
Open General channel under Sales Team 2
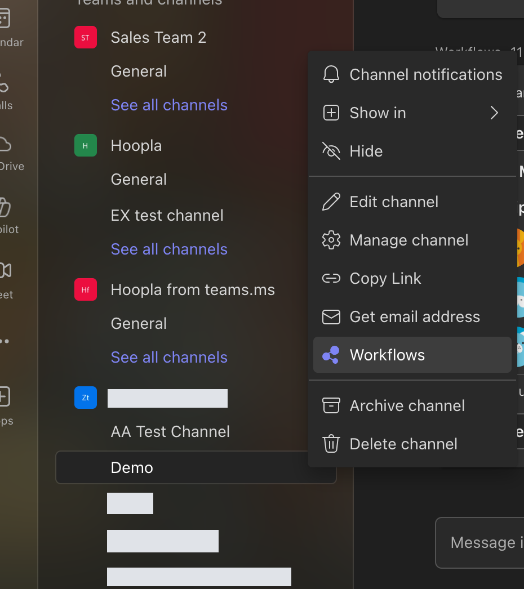tap(139, 72)
